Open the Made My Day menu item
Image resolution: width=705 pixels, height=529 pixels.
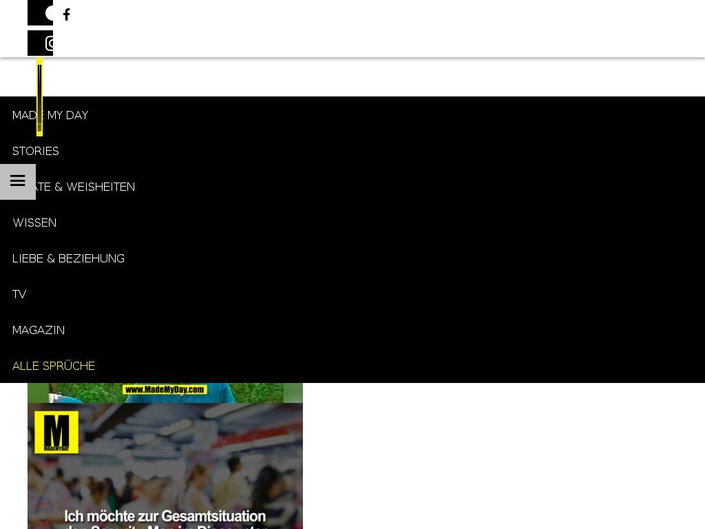click(50, 115)
